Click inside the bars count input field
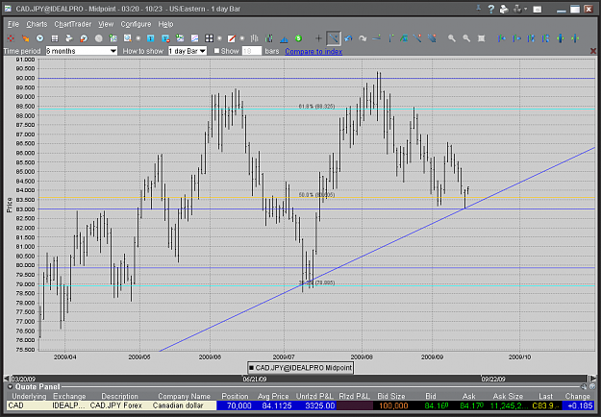Image resolution: width=601 pixels, height=417 pixels. (x=252, y=51)
